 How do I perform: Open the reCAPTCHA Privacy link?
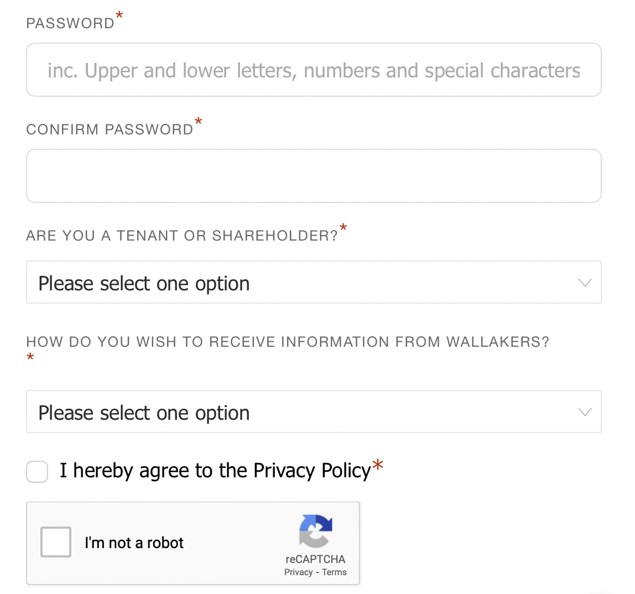pos(299,572)
